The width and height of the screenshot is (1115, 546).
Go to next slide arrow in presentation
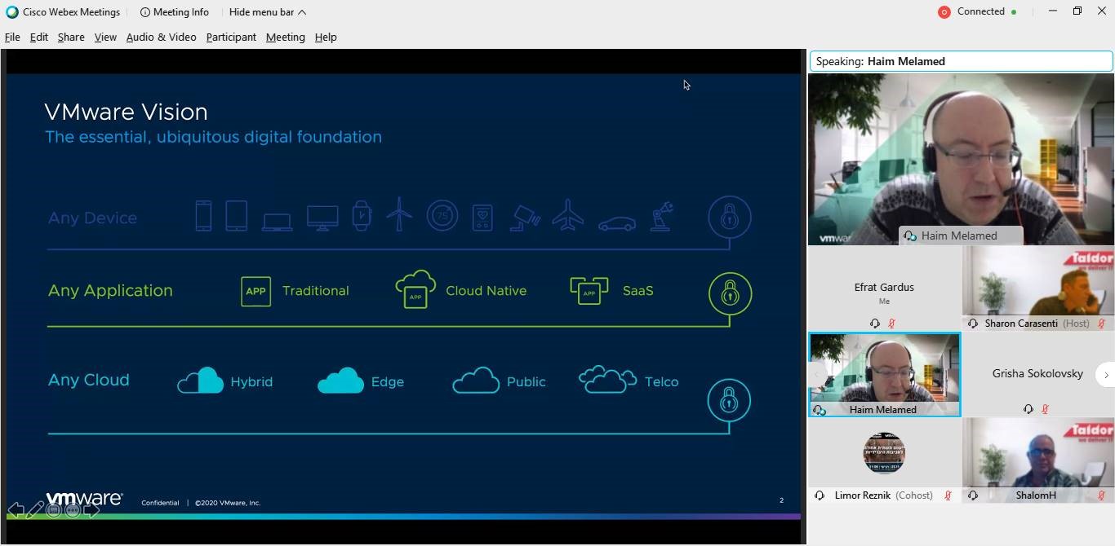pyautogui.click(x=91, y=510)
